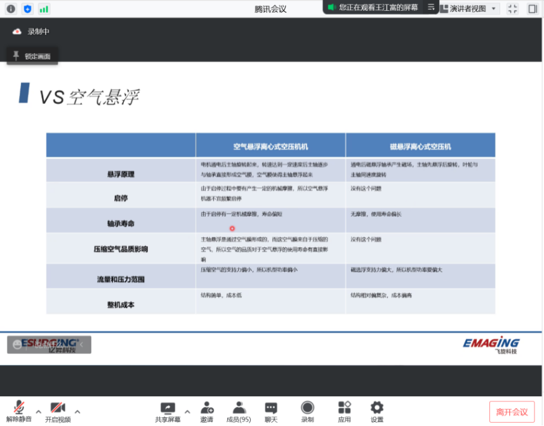544x426 pixels.
Task: Check the green network signal bars icon
Action: 44,9
